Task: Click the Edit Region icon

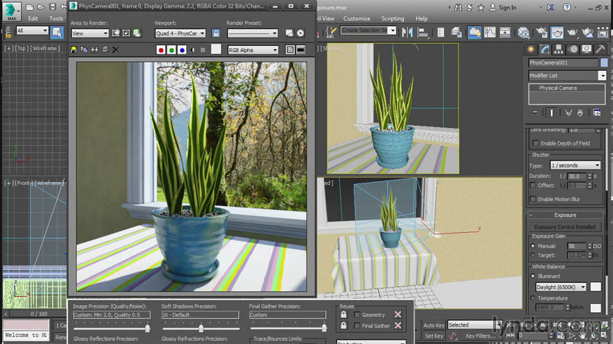Action: [x=116, y=33]
